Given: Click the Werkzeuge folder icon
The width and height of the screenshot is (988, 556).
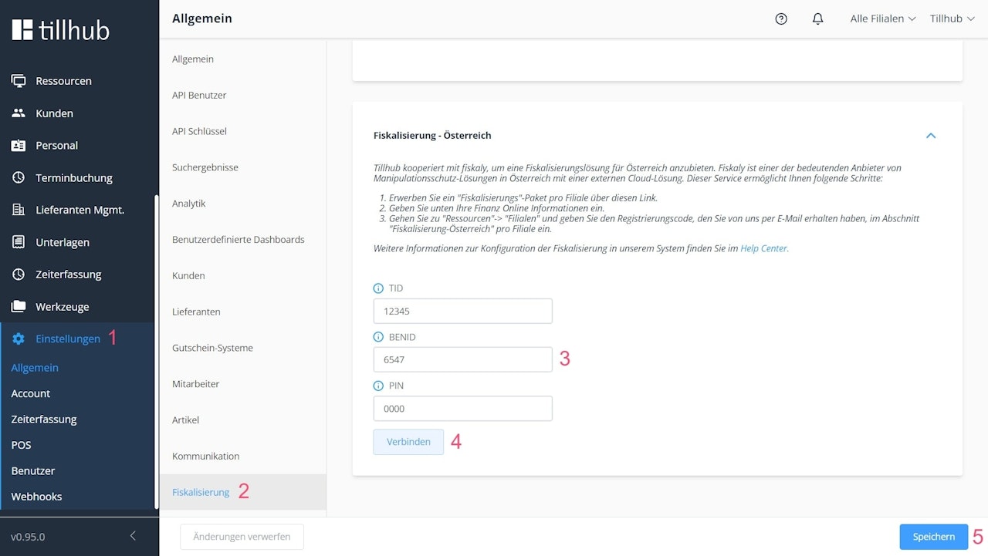Looking at the screenshot, I should pyautogui.click(x=19, y=307).
